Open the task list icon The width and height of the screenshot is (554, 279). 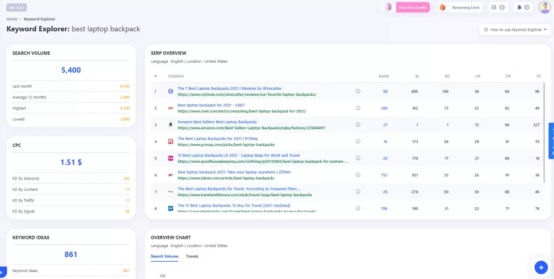click(494, 8)
